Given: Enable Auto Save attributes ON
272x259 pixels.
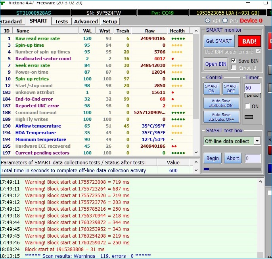Looking at the screenshot, I should pyautogui.click(x=221, y=103).
